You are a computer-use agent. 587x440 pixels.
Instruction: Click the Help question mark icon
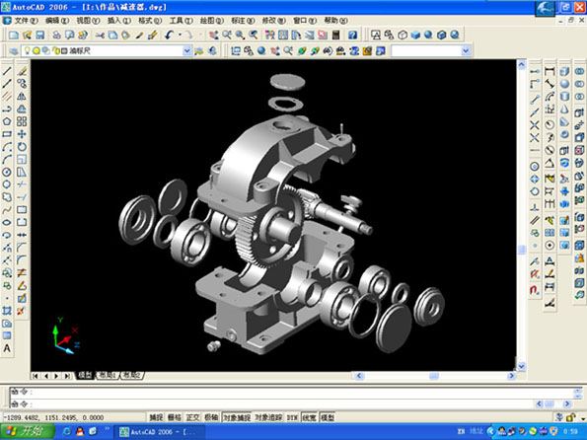[x=352, y=36]
